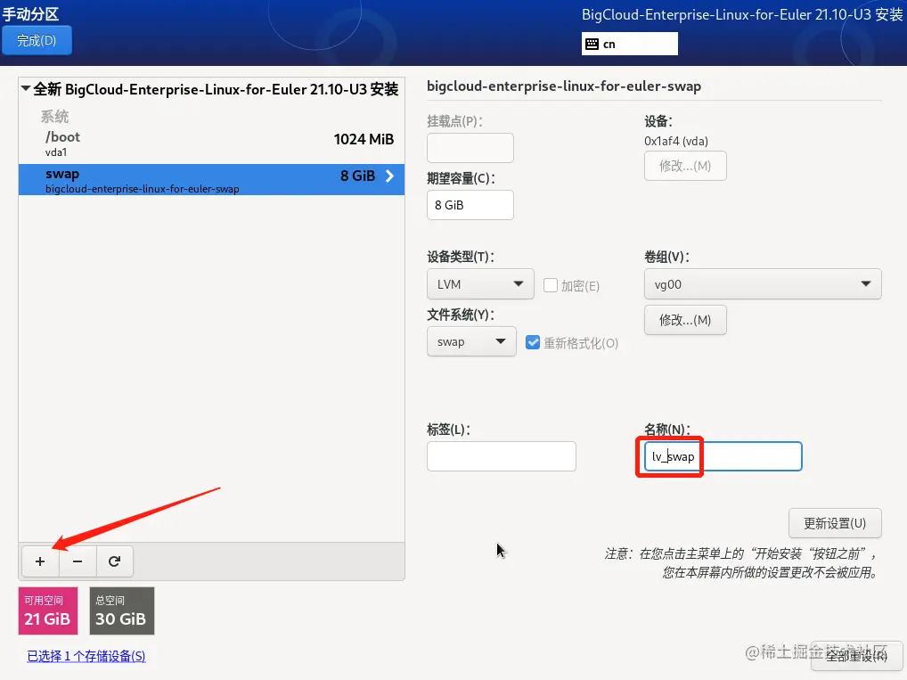Click the 系统 group label

click(x=54, y=117)
